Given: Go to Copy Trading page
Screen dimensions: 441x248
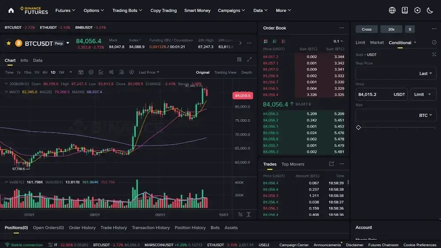Looking at the screenshot, I should pos(164,11).
